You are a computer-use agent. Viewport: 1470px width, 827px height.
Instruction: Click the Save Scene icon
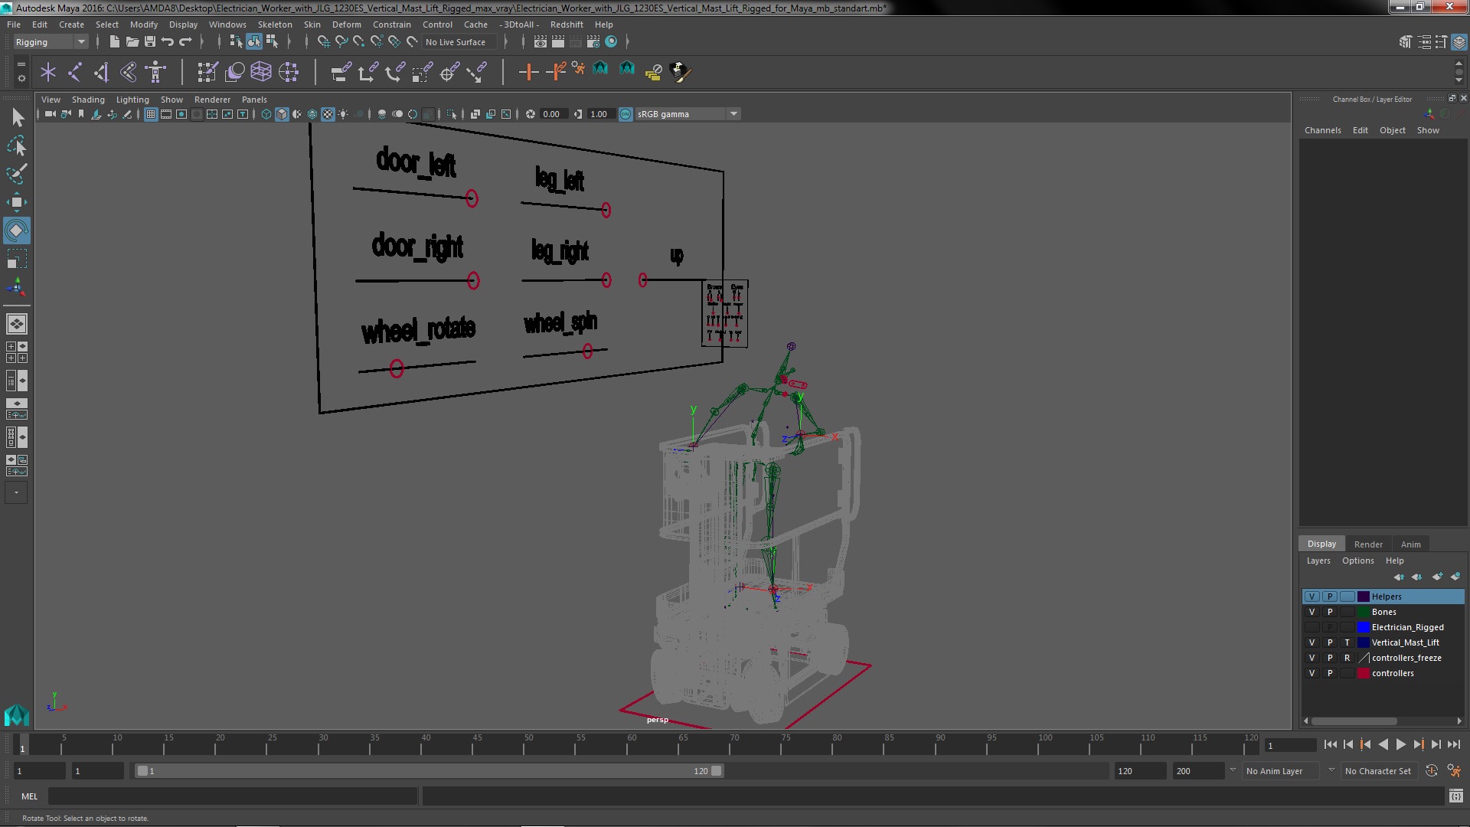(149, 41)
